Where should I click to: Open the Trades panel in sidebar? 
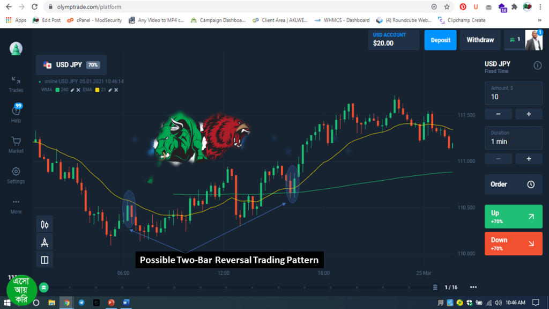point(16,84)
